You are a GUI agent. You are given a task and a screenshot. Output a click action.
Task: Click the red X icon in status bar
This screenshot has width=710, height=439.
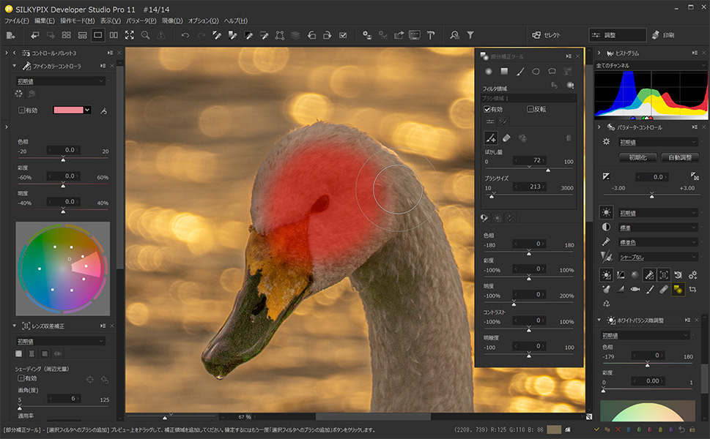coord(618,429)
